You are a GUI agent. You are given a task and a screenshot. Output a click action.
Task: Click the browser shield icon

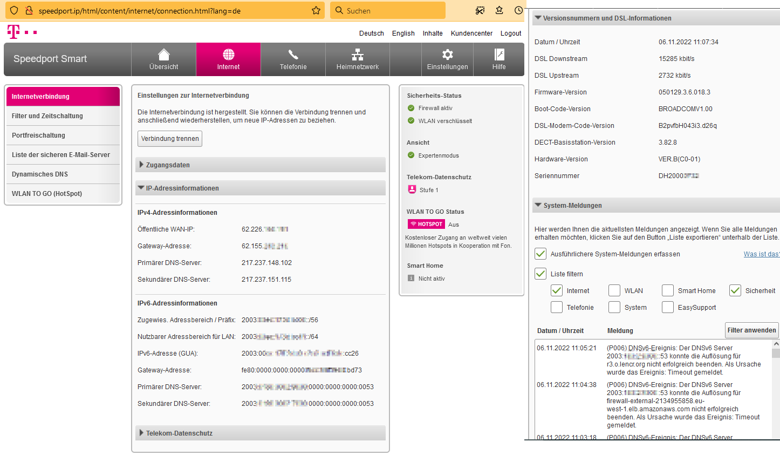pos(14,10)
